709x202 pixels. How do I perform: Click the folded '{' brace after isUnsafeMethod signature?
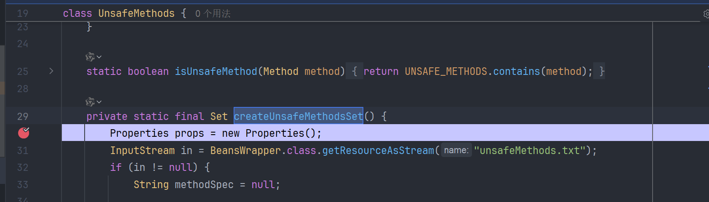pyautogui.click(x=354, y=72)
